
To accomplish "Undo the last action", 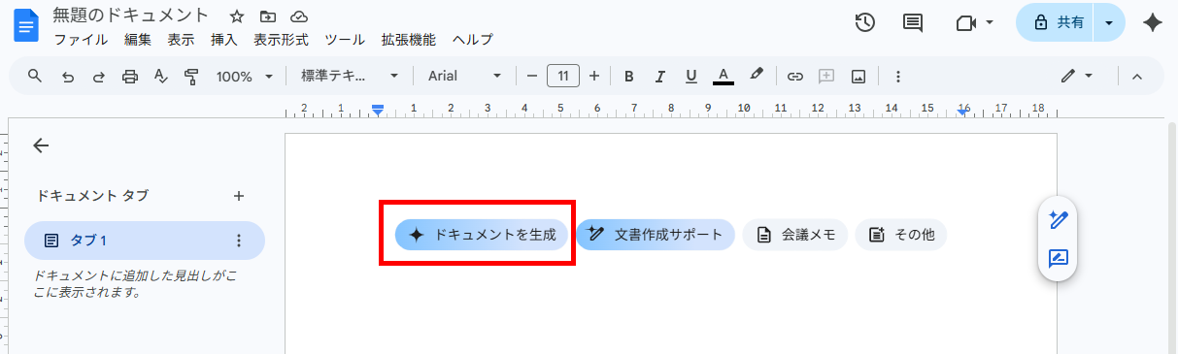I will [68, 76].
